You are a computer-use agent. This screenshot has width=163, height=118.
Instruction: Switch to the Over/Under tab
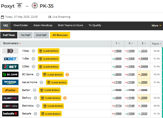[21, 25]
